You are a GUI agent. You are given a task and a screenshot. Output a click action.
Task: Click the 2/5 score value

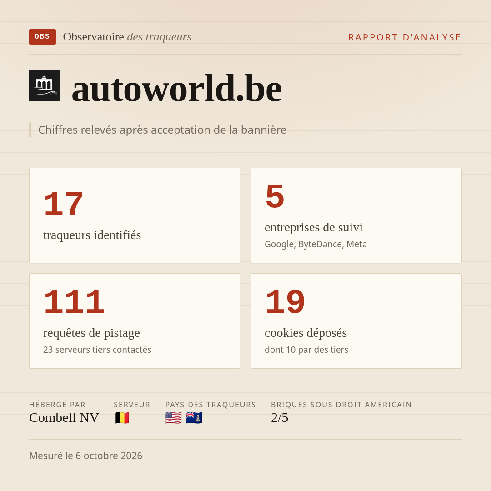280,418
